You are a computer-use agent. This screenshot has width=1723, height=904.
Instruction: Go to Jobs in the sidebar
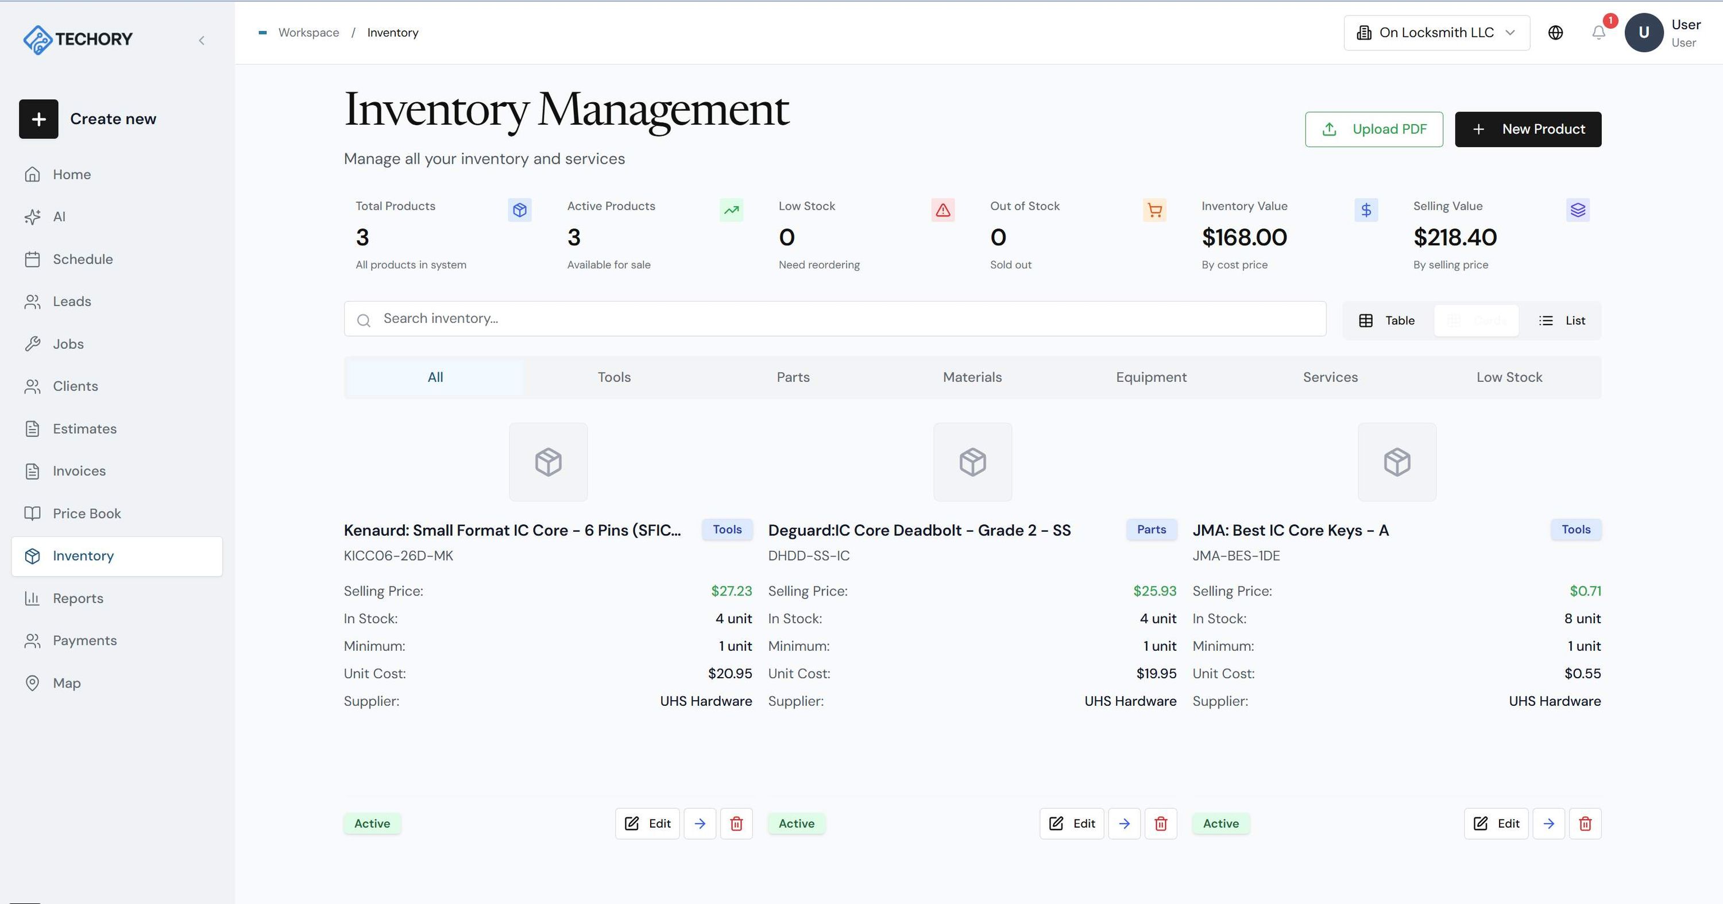[x=117, y=343]
